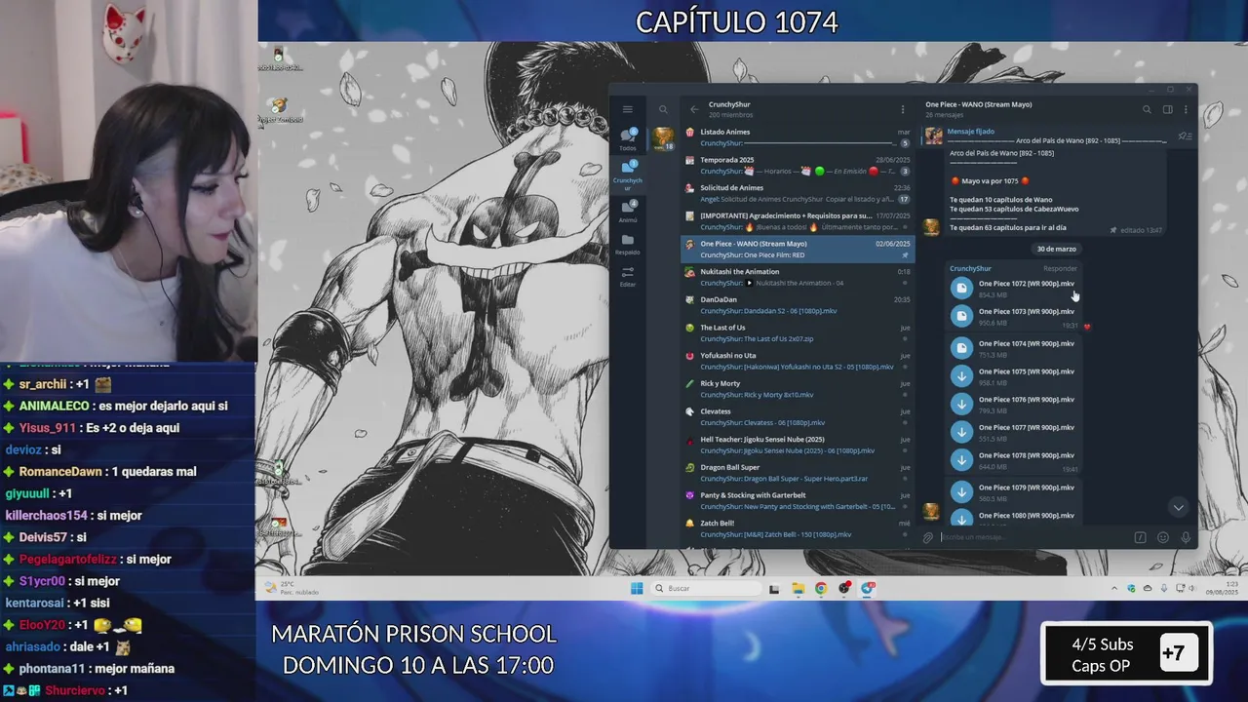Open the emoji picker smiley icon
The image size is (1248, 702).
coord(1163,537)
